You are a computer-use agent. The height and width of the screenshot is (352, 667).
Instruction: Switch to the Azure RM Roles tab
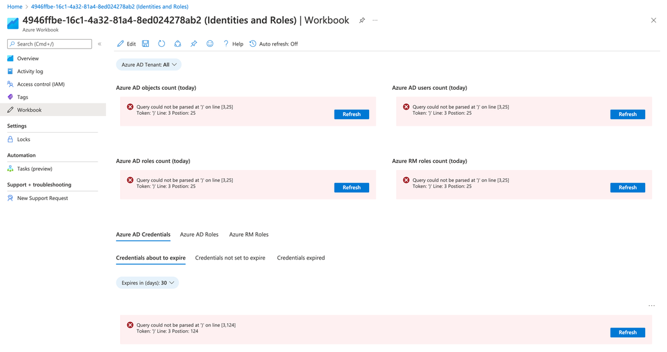(249, 235)
